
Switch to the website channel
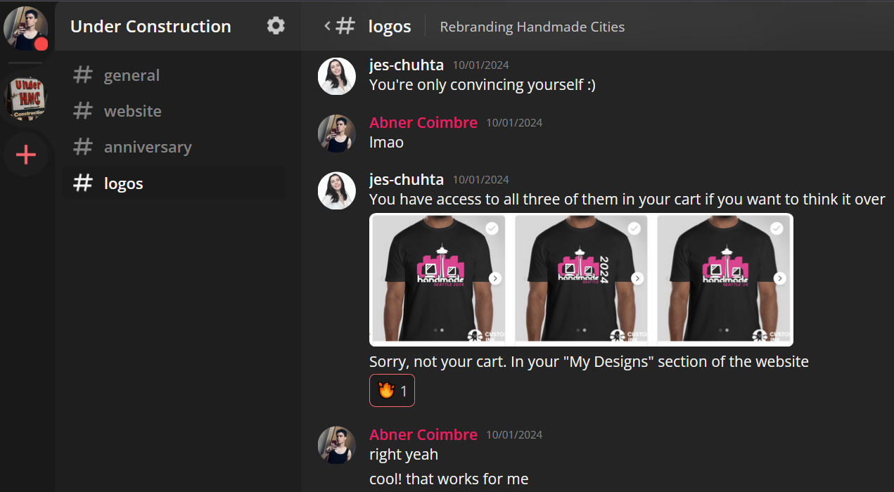(132, 111)
